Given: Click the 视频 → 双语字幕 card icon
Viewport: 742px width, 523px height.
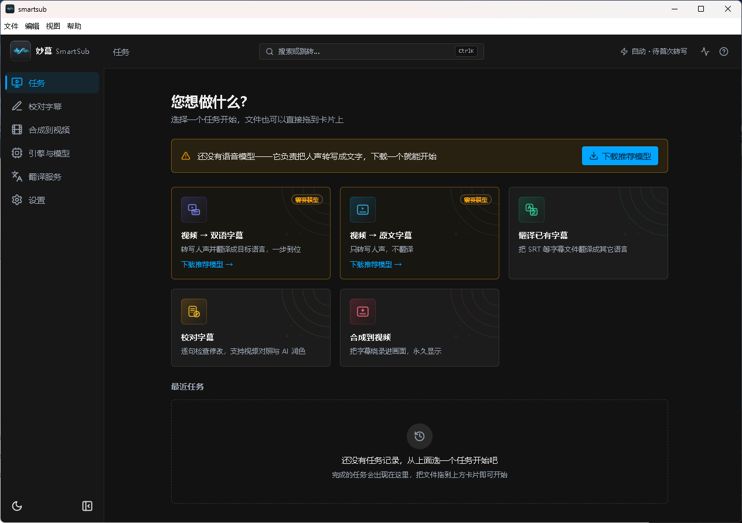Looking at the screenshot, I should tap(194, 210).
